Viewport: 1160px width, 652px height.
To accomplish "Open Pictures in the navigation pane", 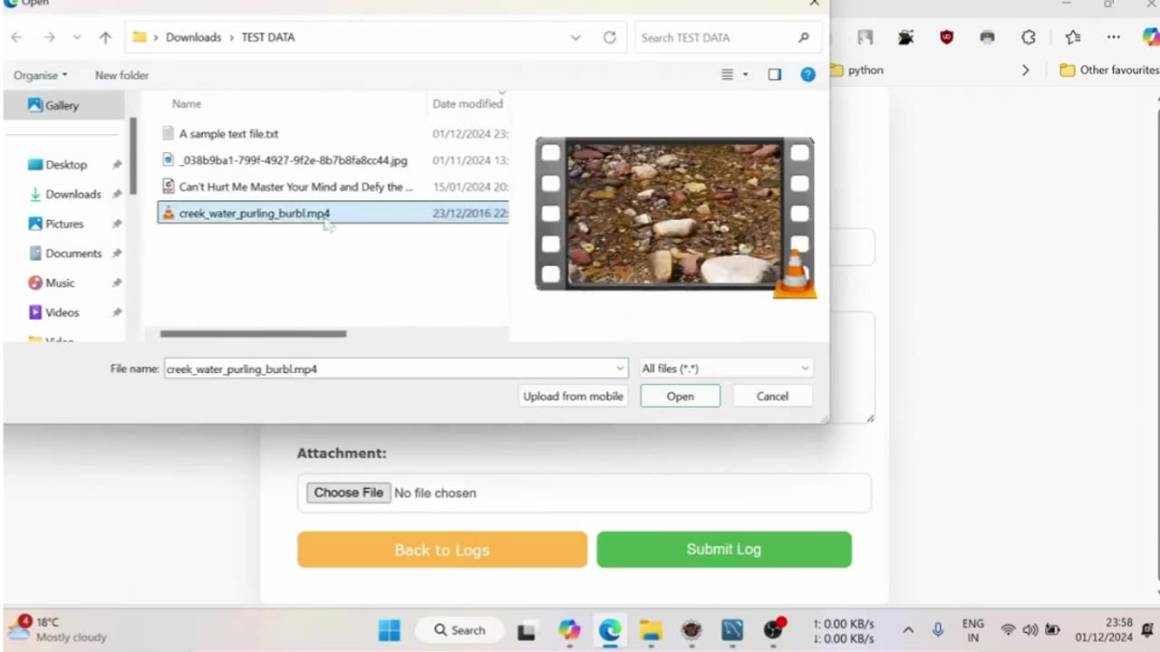I will [x=63, y=224].
